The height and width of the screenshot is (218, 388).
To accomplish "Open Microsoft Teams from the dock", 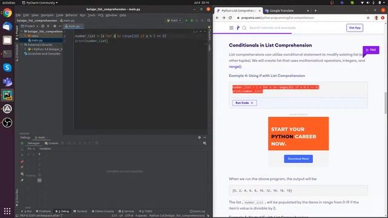I will 7,81.
